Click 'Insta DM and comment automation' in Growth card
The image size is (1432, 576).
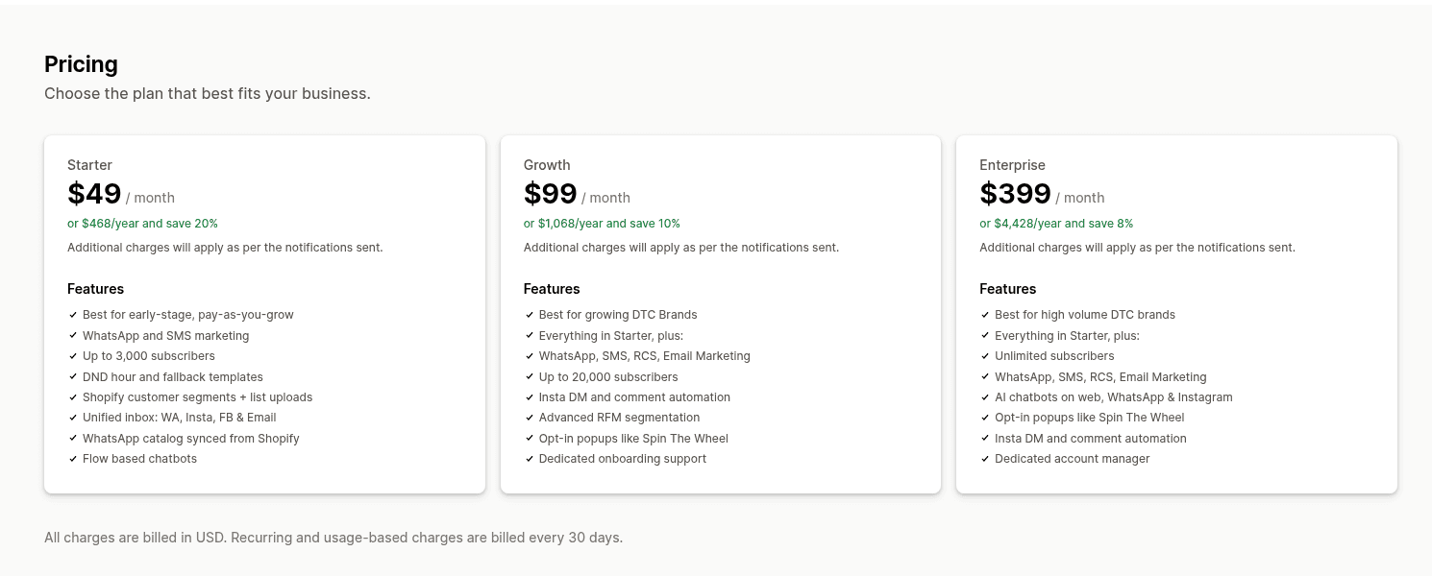coord(634,397)
